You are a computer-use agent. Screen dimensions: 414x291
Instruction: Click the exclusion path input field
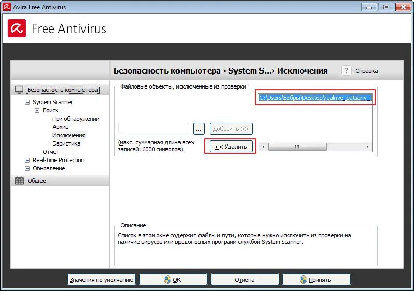point(153,128)
